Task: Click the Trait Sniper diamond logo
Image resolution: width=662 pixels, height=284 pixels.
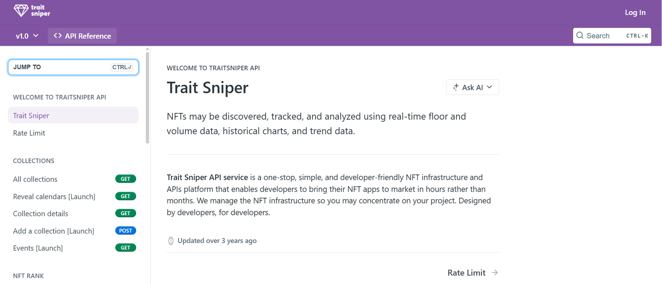Action: (x=21, y=10)
